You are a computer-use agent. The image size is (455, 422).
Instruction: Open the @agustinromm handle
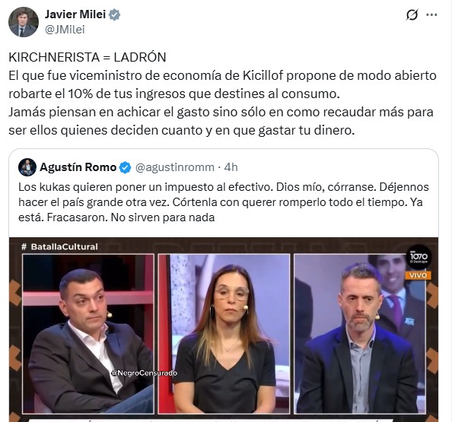175,167
